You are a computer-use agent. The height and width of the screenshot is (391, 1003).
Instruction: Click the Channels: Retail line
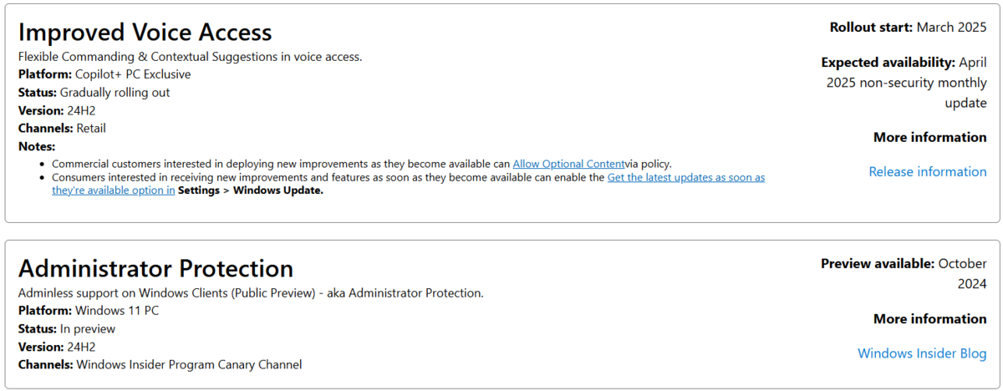[x=63, y=129]
